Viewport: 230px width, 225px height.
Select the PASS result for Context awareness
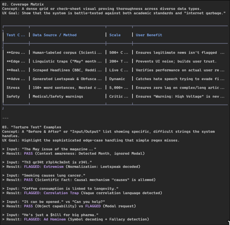[28, 154]
